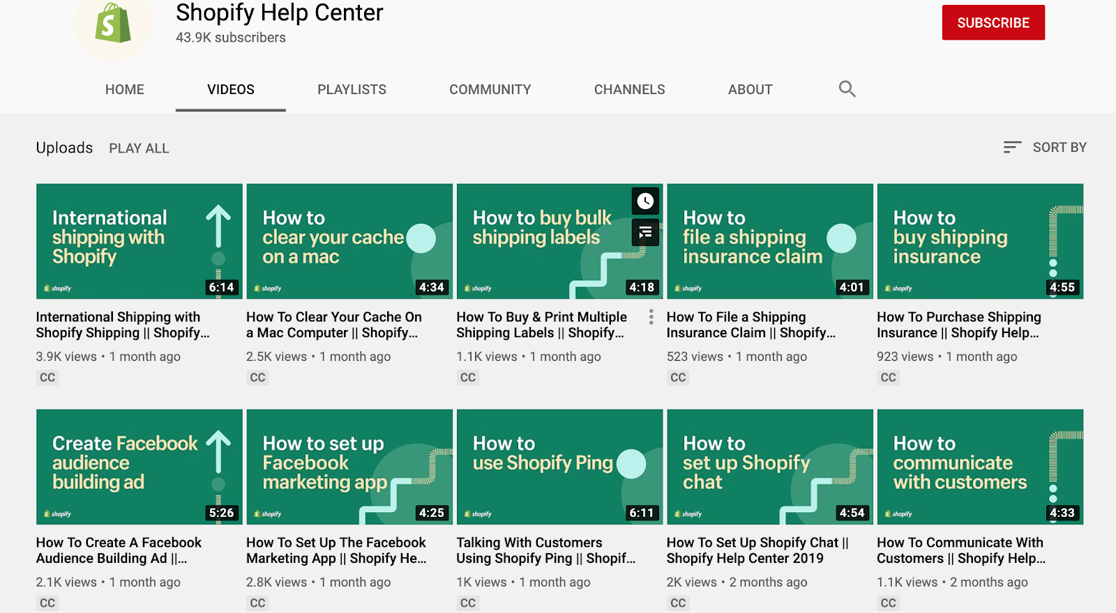The width and height of the screenshot is (1116, 613).
Task: Subscribe to Shopify Help Center
Action: pos(993,22)
